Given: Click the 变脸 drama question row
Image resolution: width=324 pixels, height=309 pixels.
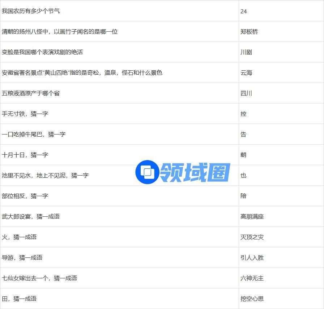Looking at the screenshot, I should coord(42,52).
